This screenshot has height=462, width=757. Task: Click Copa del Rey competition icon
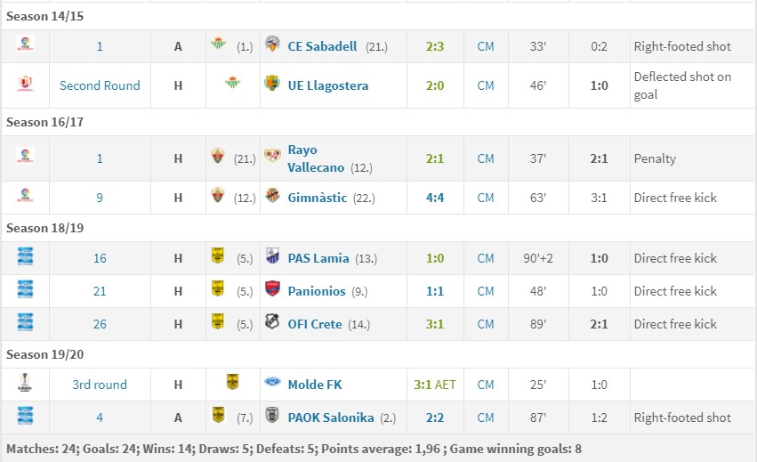(25, 83)
